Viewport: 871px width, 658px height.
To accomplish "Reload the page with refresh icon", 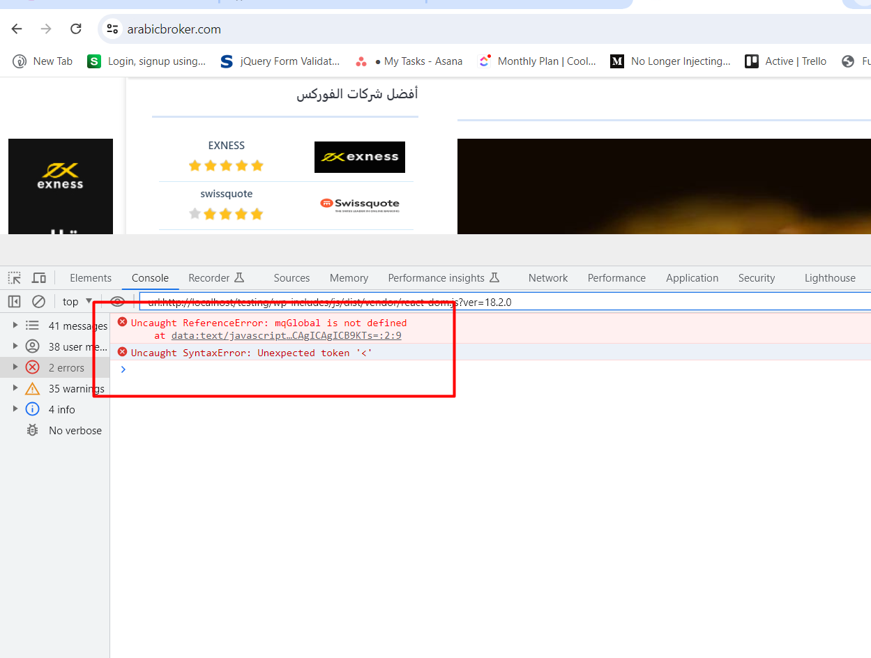I will (76, 29).
